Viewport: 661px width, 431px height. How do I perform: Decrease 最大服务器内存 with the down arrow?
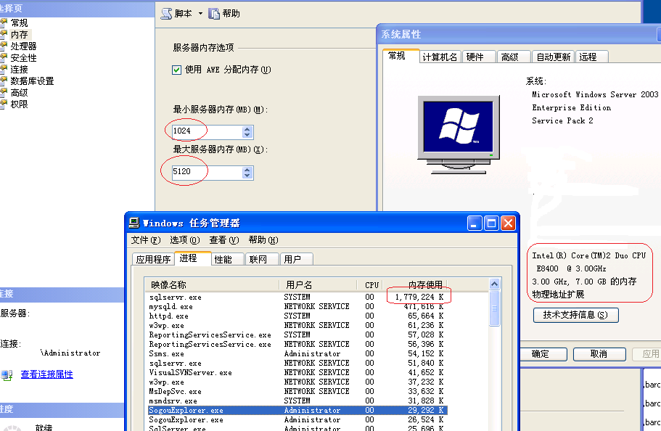tap(247, 176)
